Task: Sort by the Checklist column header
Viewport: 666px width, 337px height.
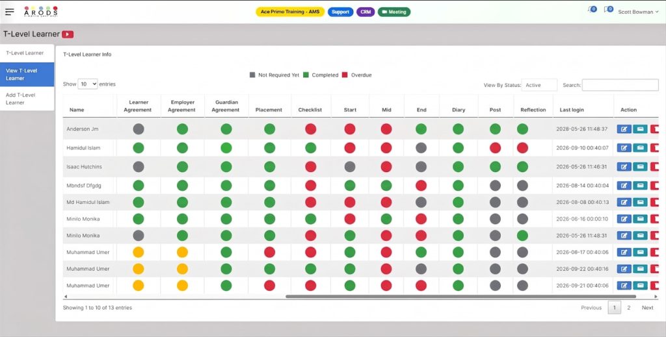Action: coord(310,110)
